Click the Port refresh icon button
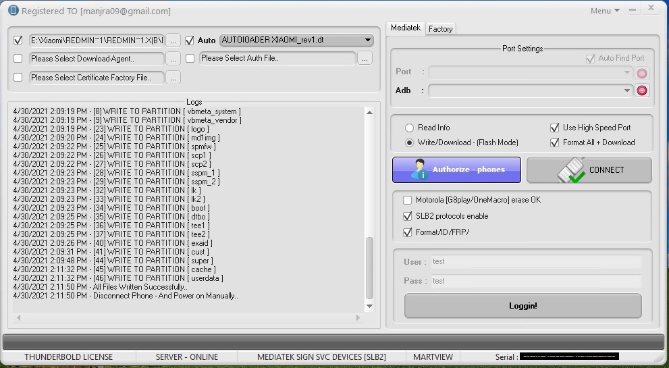Viewport: 669px width, 368px height. (641, 73)
